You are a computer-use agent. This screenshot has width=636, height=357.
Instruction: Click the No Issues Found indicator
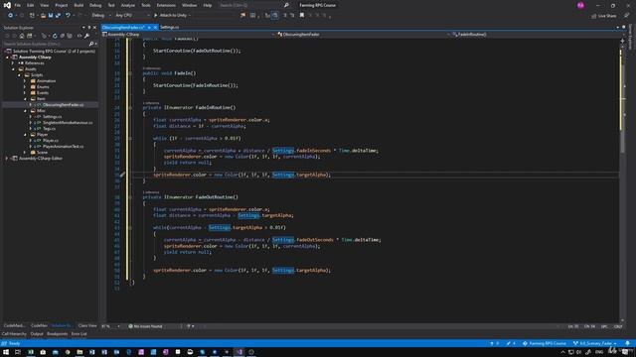click(x=145, y=326)
